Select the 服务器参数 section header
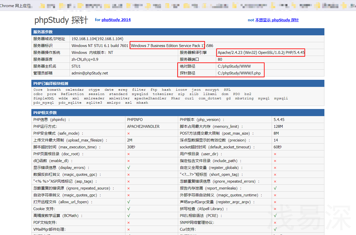Viewport: 356px width, 235px height. pos(43,32)
